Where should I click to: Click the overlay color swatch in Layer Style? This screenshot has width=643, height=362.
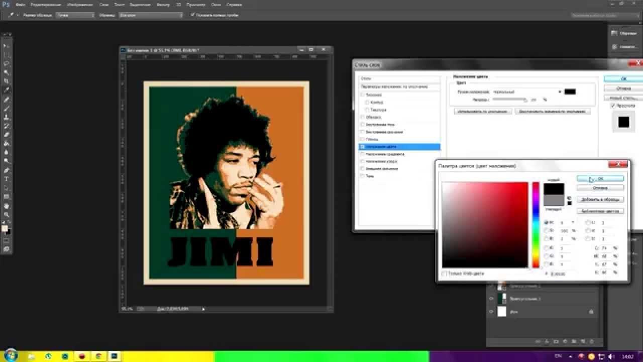click(570, 92)
